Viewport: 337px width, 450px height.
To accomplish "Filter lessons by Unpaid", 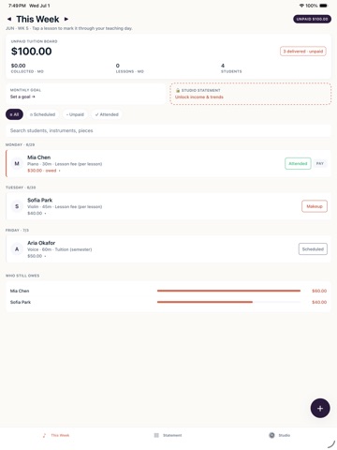I will click(75, 114).
